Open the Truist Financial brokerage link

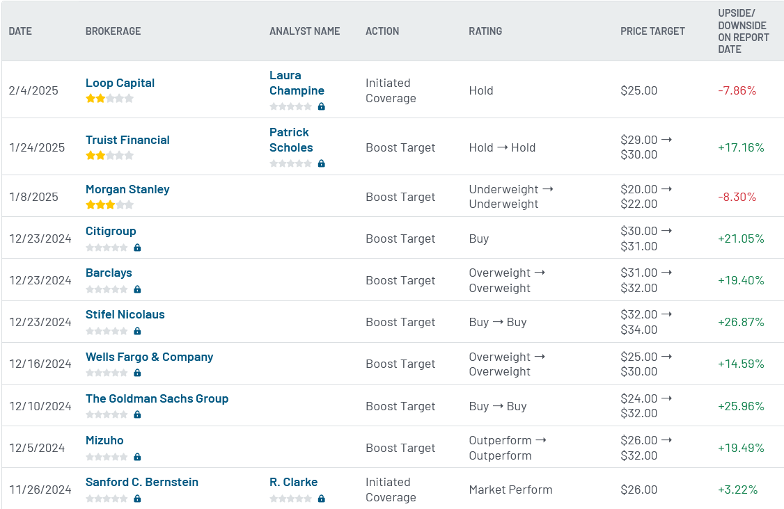coord(127,140)
